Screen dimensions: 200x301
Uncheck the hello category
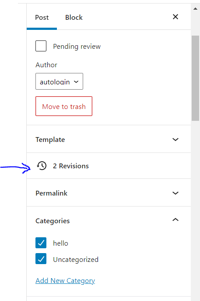(41, 243)
